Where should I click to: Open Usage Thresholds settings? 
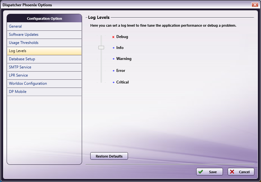click(44, 43)
